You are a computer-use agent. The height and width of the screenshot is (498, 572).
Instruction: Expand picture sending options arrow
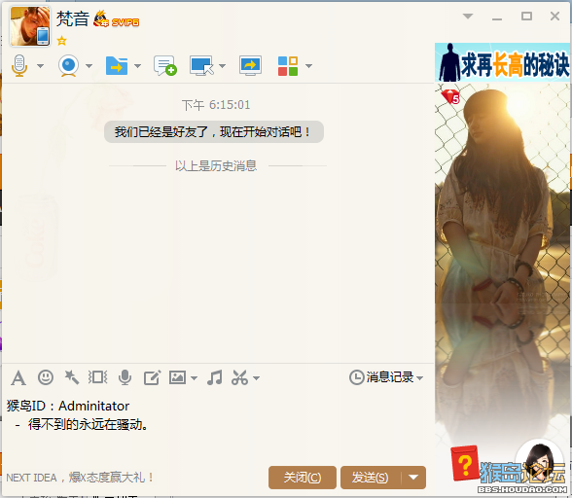tap(195, 378)
